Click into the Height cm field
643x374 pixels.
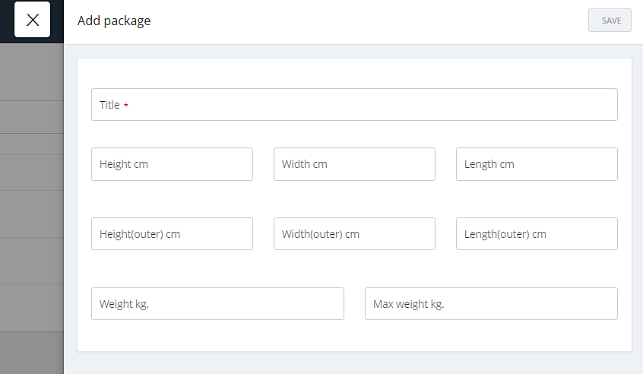(172, 164)
